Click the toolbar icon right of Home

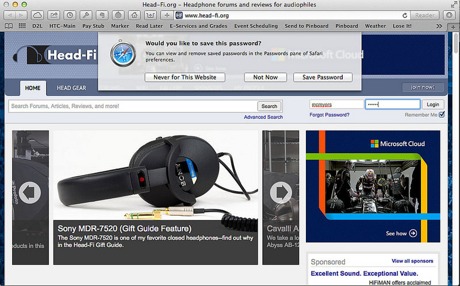tap(150, 16)
